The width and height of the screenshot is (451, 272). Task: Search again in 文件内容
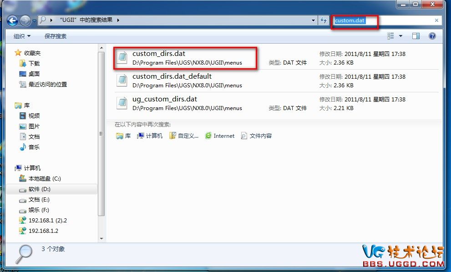tap(256, 136)
